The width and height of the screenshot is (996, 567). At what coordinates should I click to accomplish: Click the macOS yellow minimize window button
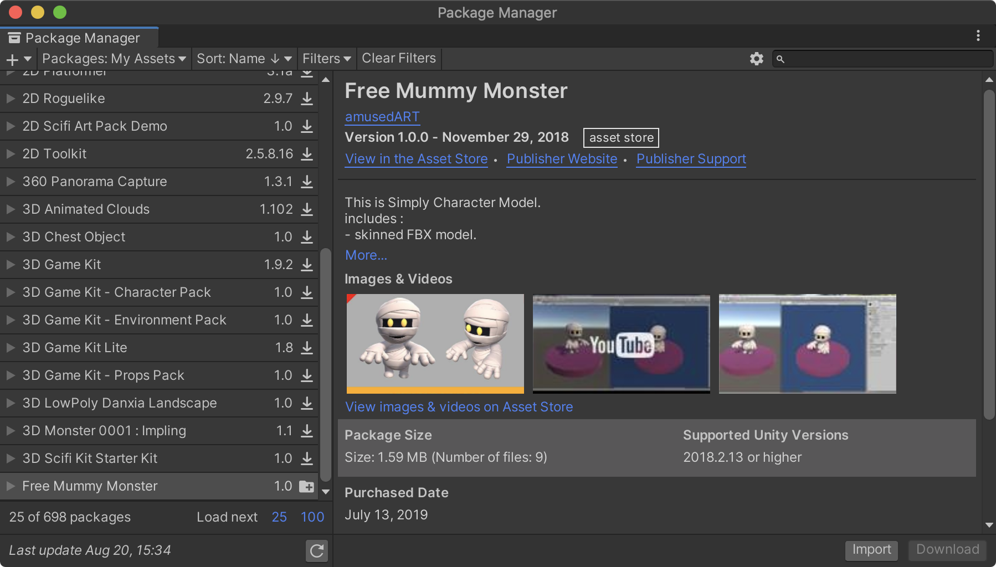38,12
